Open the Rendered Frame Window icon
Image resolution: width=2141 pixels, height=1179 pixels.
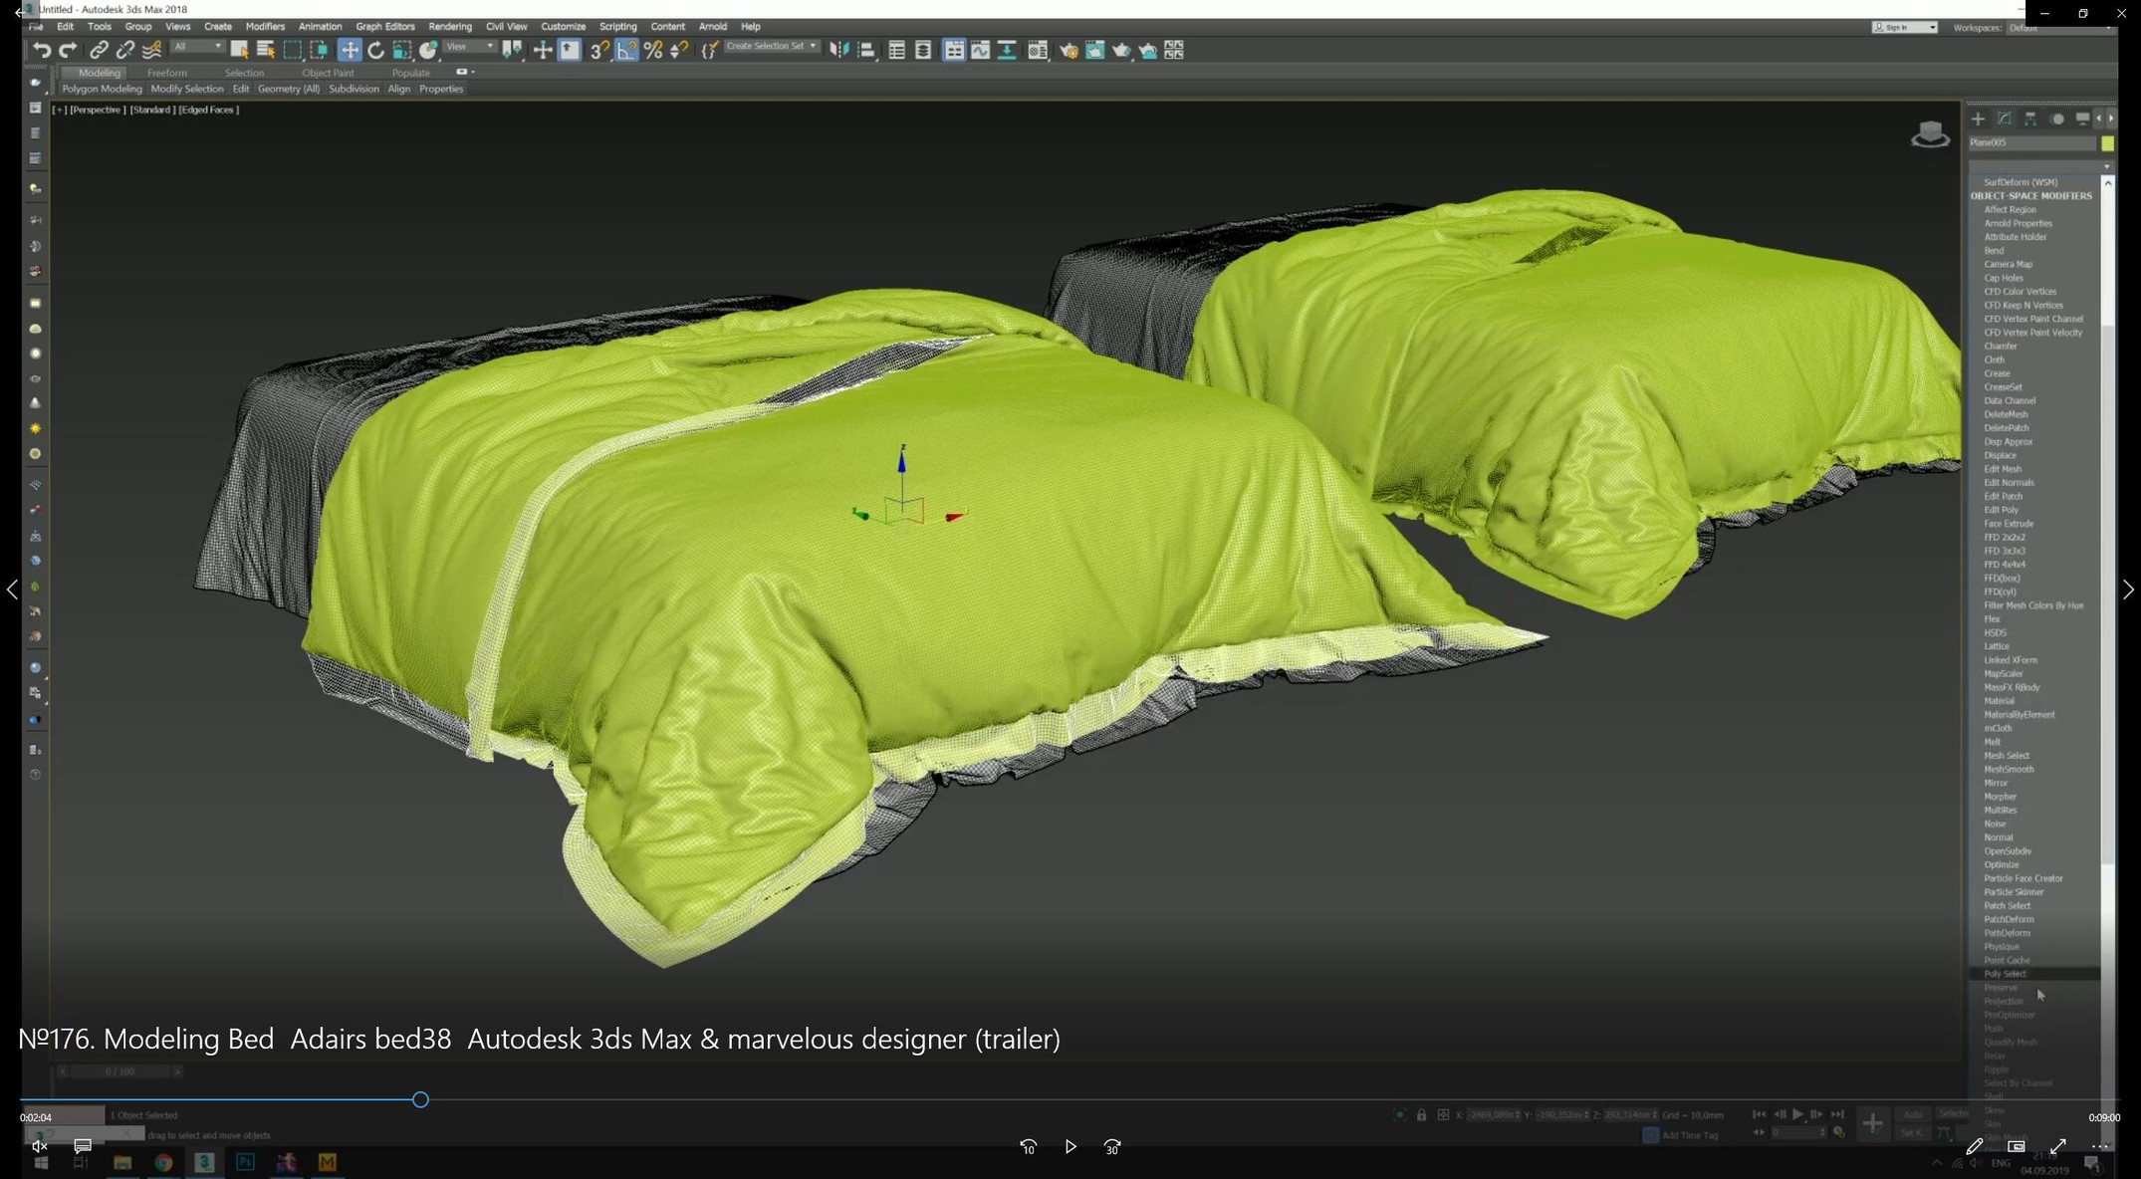tap(1095, 50)
